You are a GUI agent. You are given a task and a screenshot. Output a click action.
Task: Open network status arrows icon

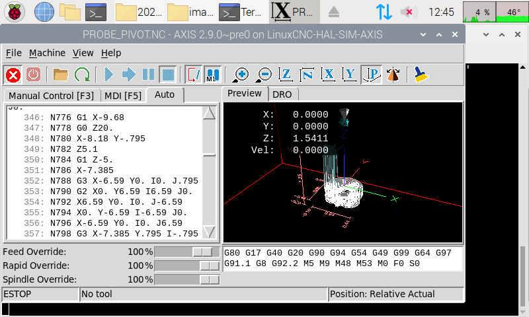pyautogui.click(x=384, y=12)
